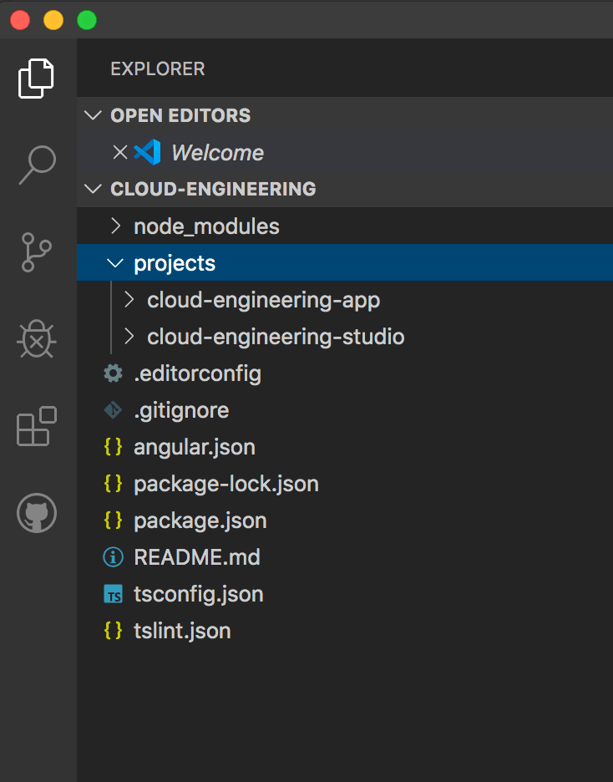This screenshot has height=782, width=613.
Task: Open the Explorer view icon
Action: coord(37,78)
